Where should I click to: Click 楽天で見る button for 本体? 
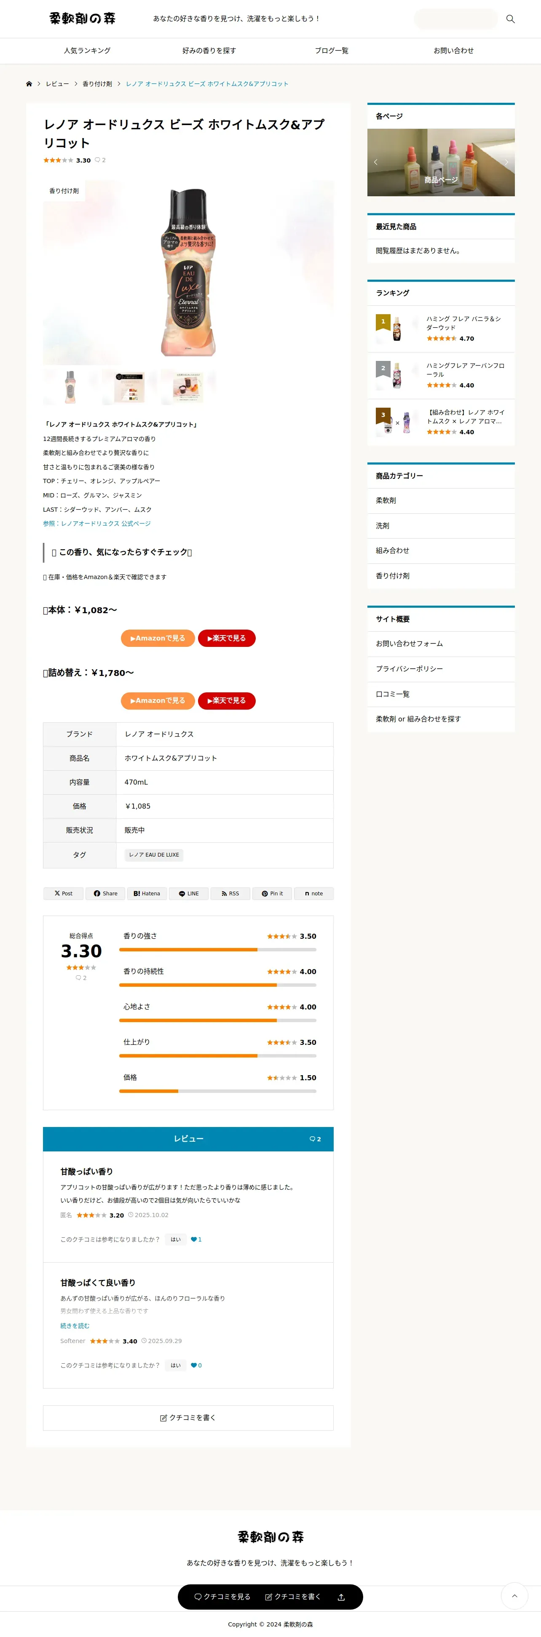tap(226, 638)
